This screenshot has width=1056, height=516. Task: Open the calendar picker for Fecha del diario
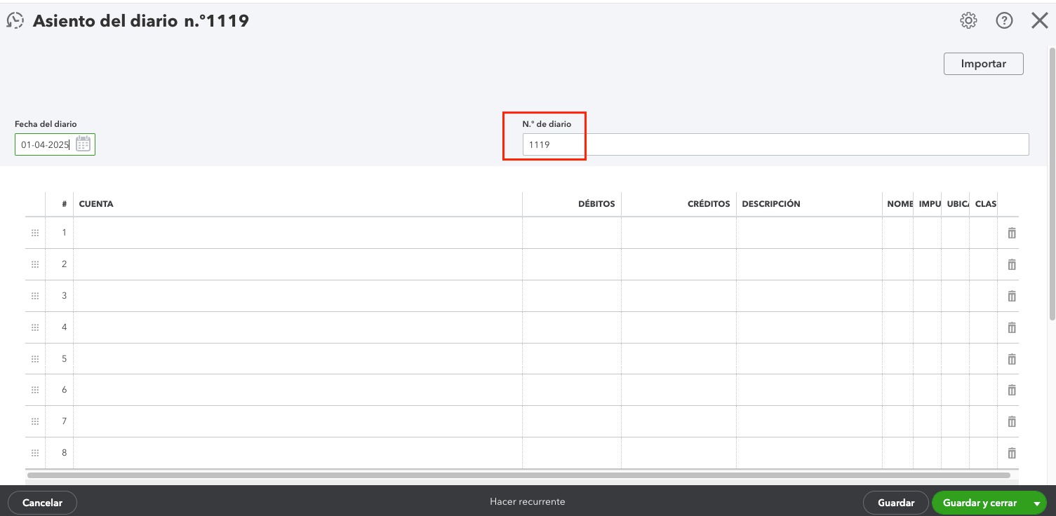coord(83,144)
